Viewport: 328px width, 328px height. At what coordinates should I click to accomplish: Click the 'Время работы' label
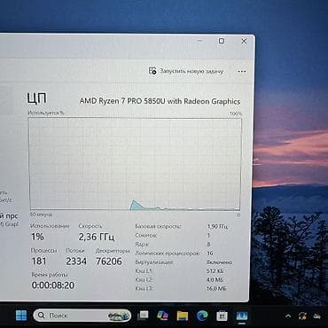click(x=50, y=275)
